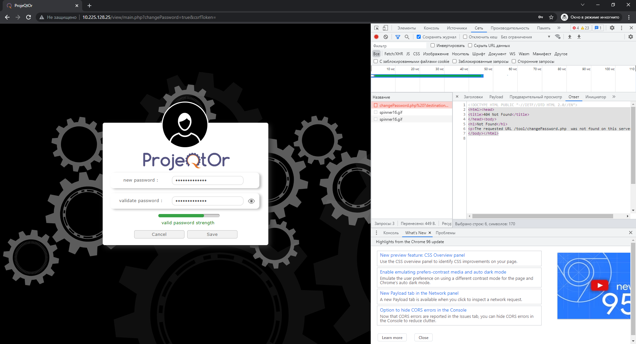
Task: Enable the Отключить кеш checkbox
Action: [x=465, y=37]
